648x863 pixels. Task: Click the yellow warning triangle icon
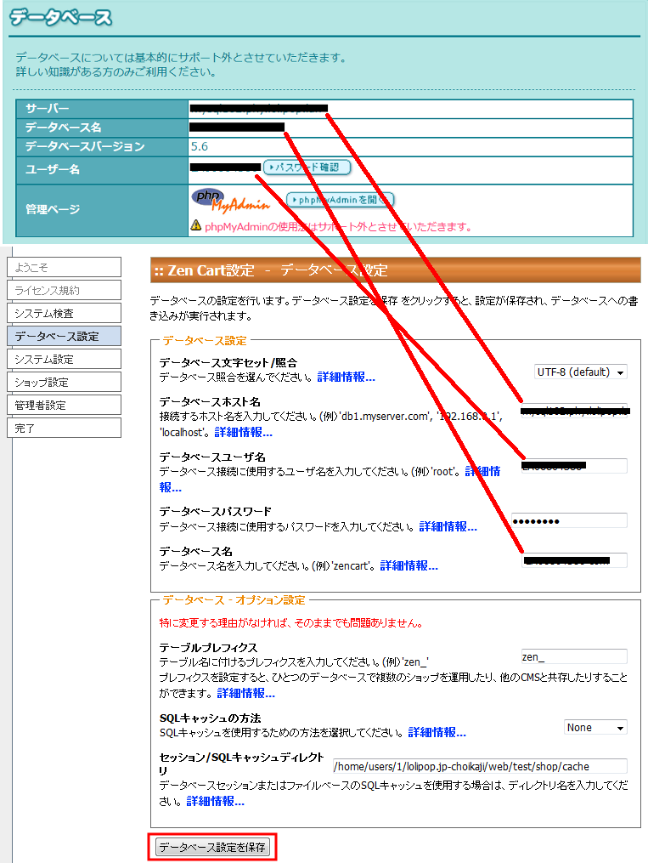(196, 225)
